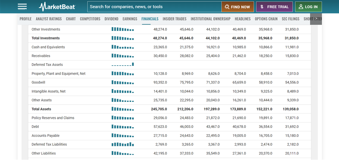
Task: Click the Debt row mini bar chart
Action: (123, 127)
